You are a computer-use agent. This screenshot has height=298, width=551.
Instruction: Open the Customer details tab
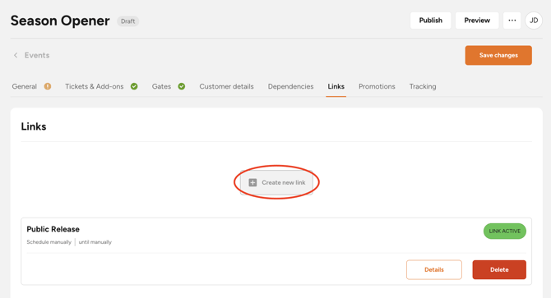[226, 86]
